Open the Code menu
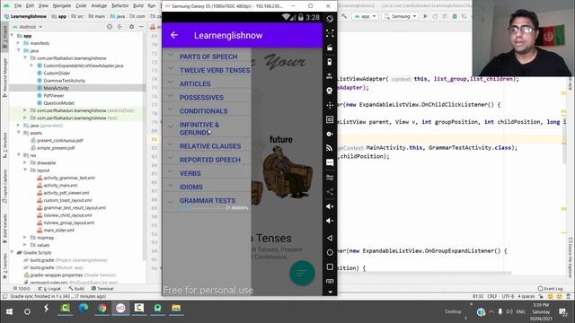 tap(81, 6)
